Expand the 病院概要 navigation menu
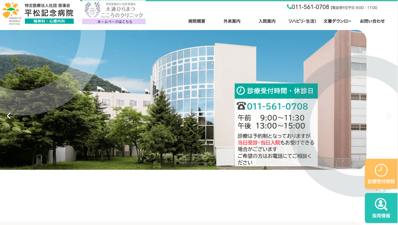 point(197,21)
